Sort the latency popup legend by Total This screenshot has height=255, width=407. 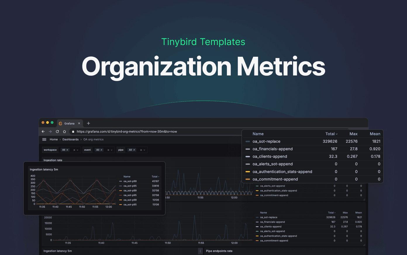(x=155, y=177)
